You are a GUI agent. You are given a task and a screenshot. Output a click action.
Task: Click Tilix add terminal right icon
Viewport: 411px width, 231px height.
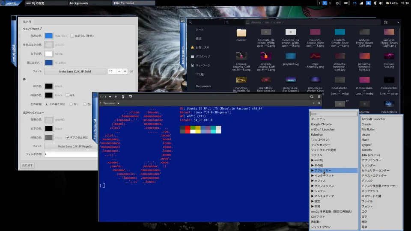click(x=123, y=97)
